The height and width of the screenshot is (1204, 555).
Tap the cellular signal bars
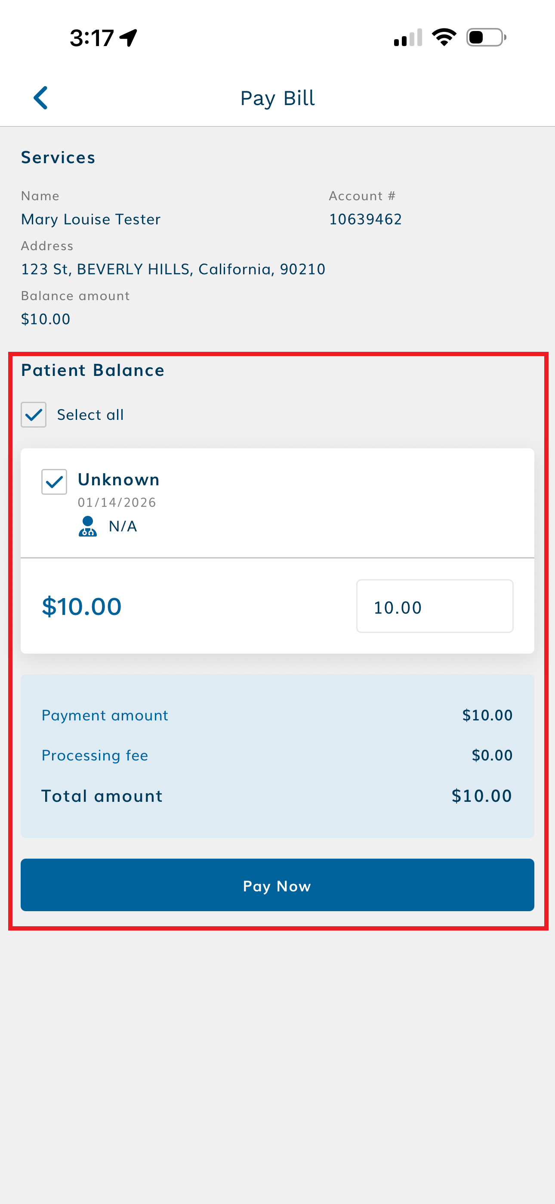tap(408, 38)
